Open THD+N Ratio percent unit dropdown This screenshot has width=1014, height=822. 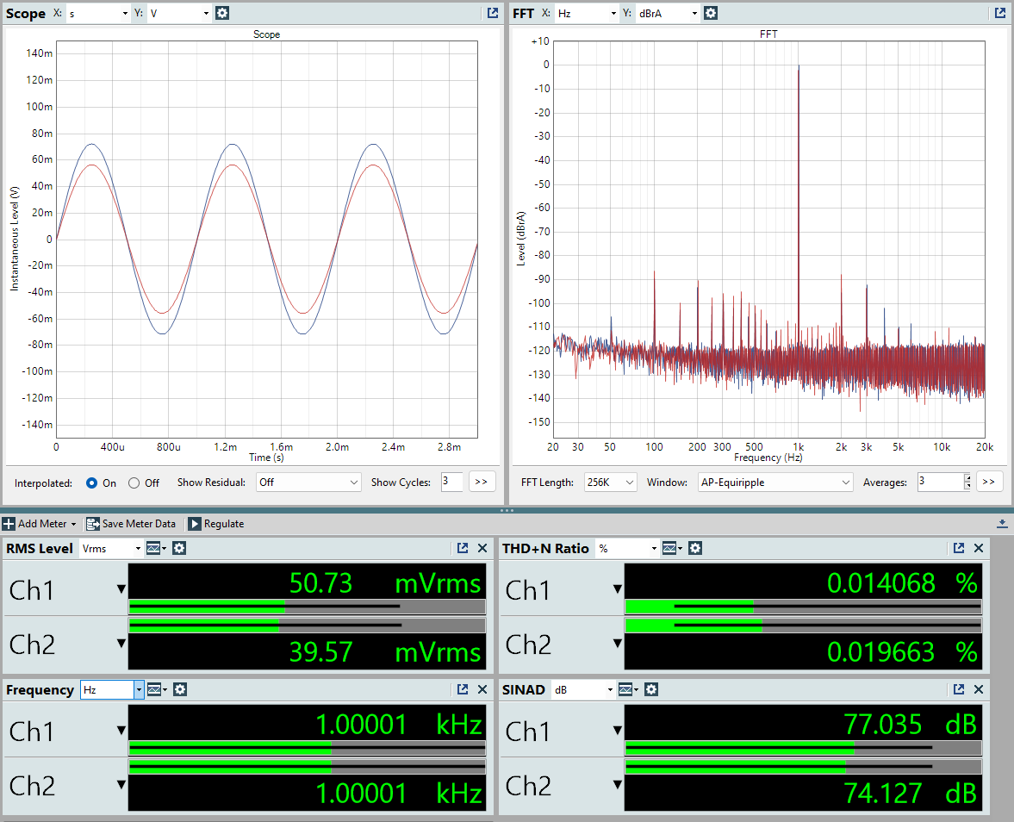pos(627,549)
